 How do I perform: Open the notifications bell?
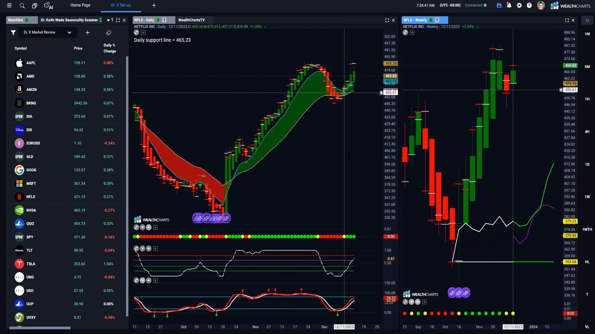pyautogui.click(x=509, y=5)
